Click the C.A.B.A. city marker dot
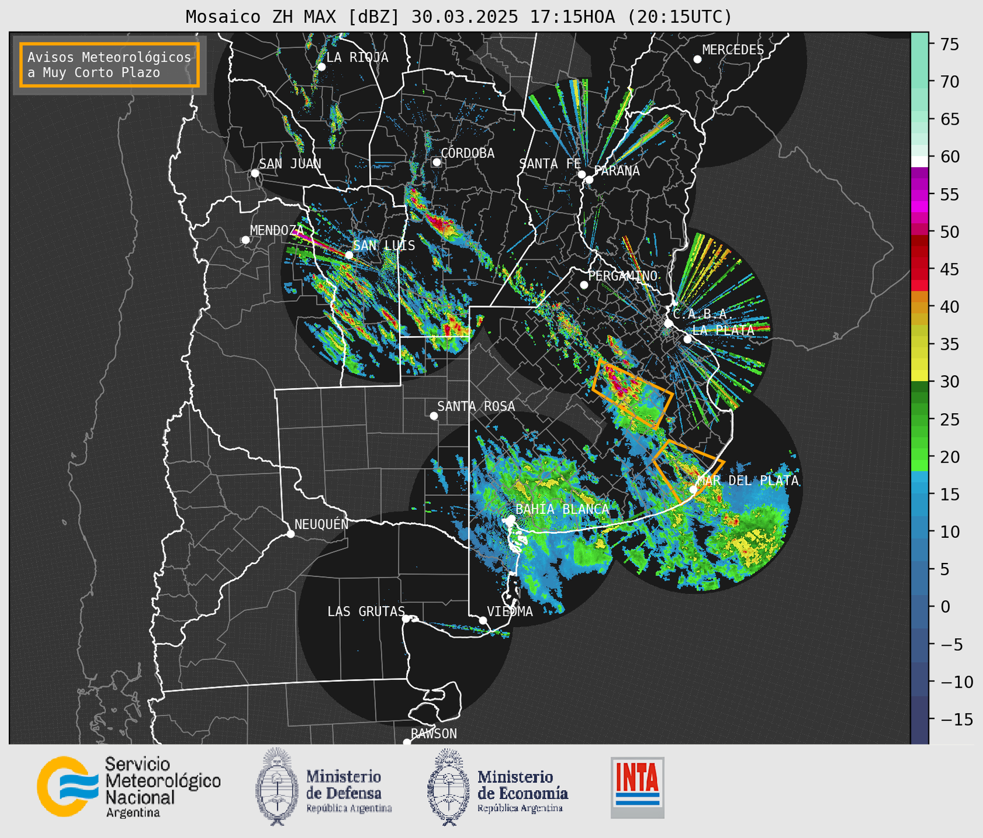Image resolution: width=983 pixels, height=838 pixels. [669, 323]
